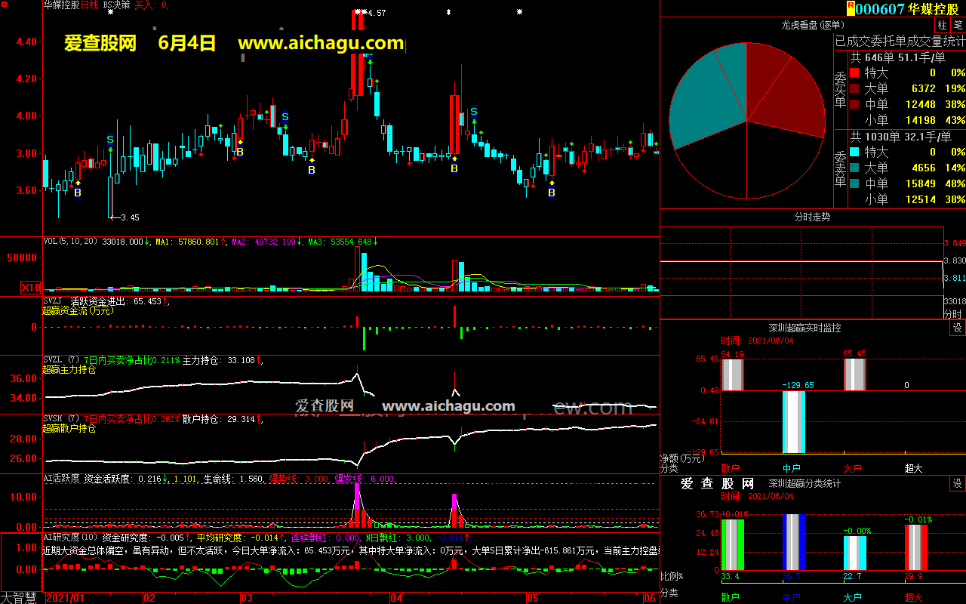Image resolution: width=966 pixels, height=604 pixels.
Task: Click the green 散户 33.4 statistics bar
Action: (732, 543)
